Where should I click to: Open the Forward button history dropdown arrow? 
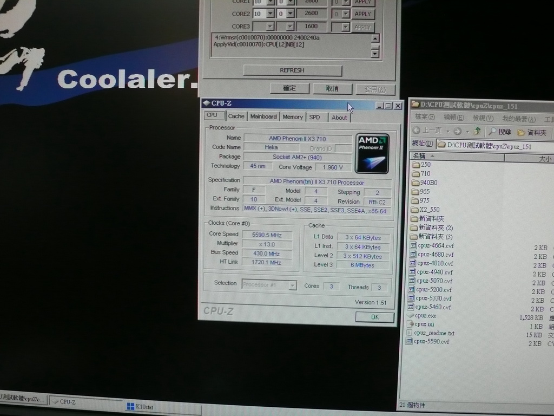pyautogui.click(x=467, y=132)
